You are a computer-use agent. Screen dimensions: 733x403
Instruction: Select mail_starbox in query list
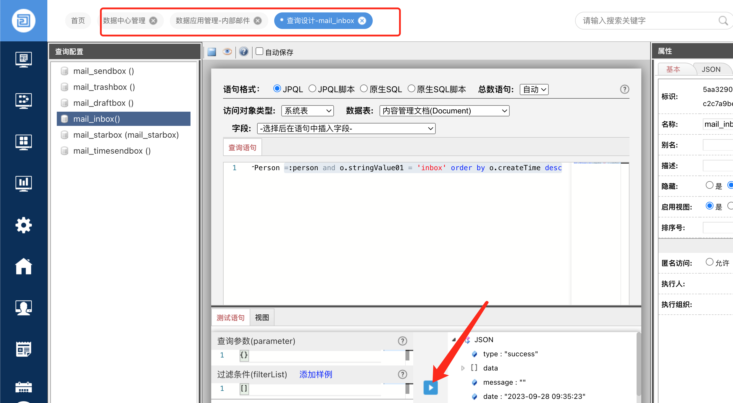(126, 135)
